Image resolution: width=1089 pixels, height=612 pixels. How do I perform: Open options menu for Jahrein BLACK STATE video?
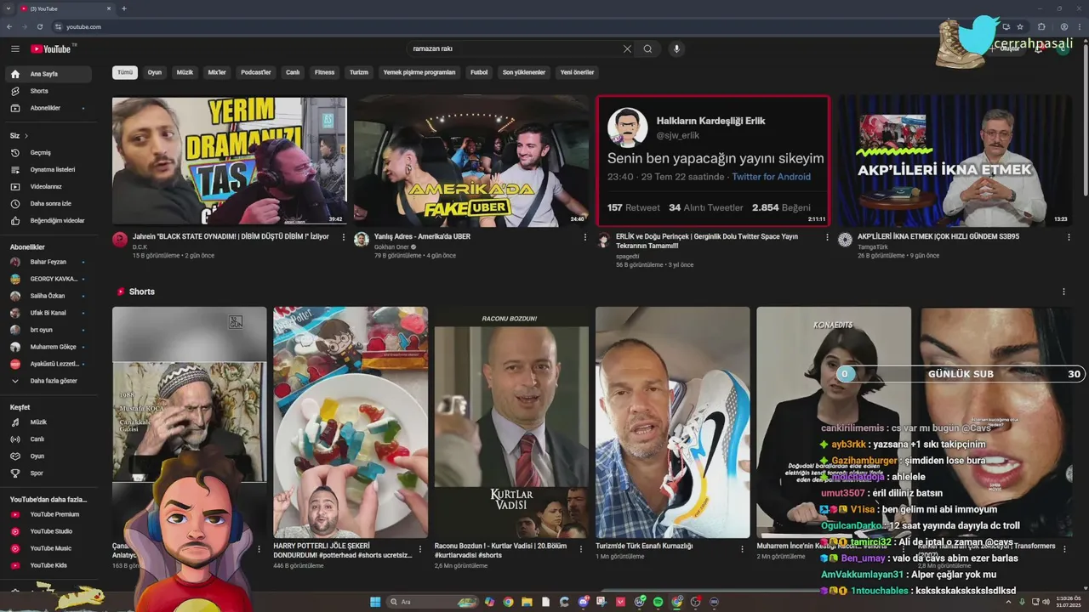click(x=344, y=237)
